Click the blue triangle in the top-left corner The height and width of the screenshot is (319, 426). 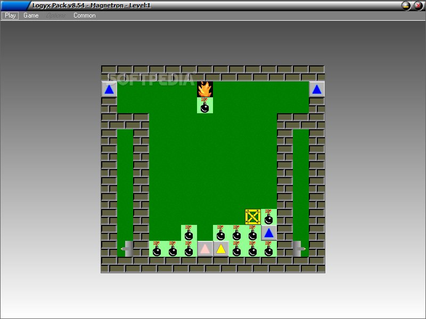109,89
